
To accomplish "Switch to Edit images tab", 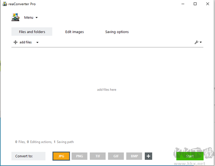I will coord(75,32).
